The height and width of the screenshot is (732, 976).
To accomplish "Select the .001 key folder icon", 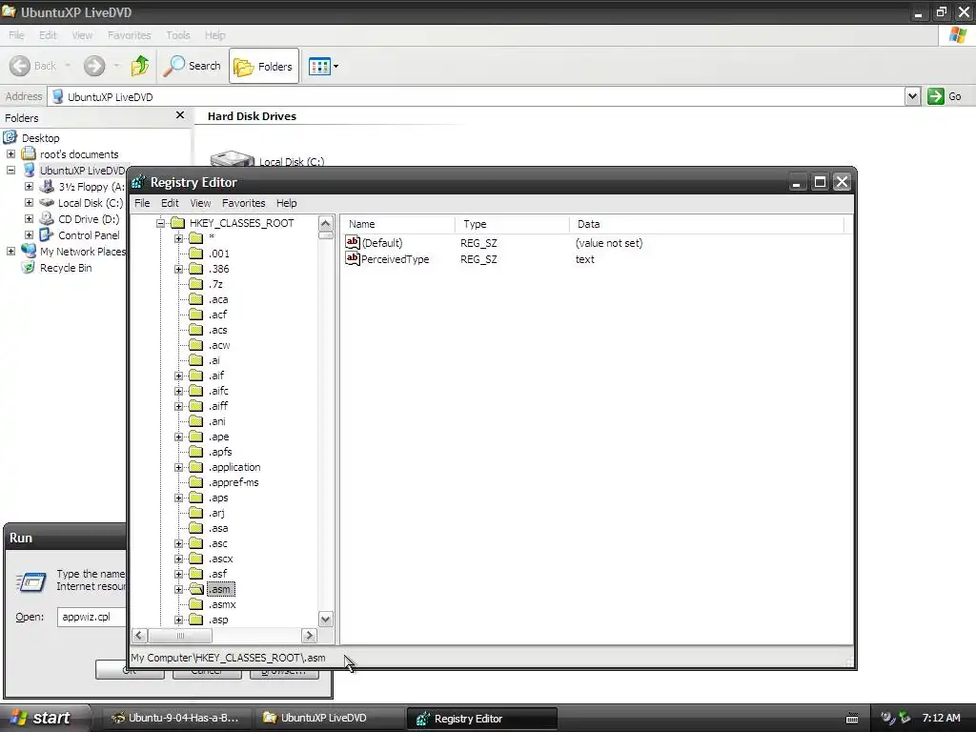I will point(196,254).
